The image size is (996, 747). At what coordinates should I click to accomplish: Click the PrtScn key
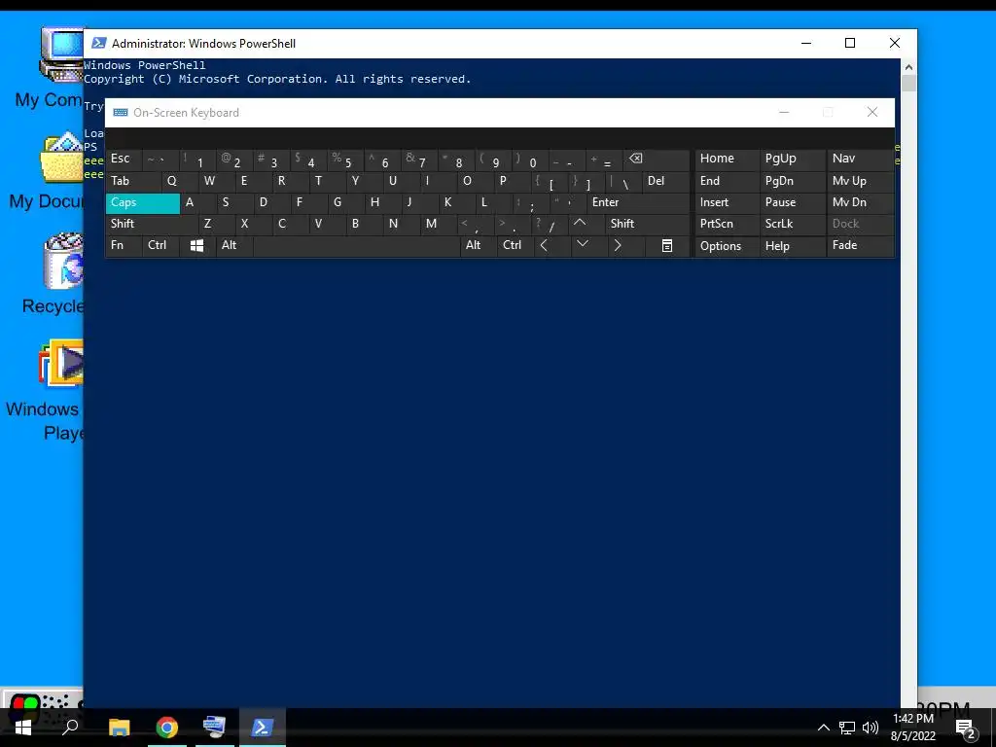point(728,224)
